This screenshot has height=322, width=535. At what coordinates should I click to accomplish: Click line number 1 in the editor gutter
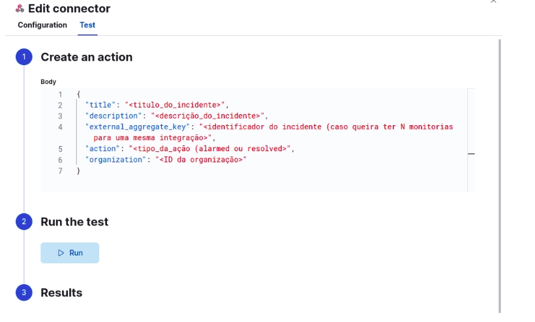[60, 94]
